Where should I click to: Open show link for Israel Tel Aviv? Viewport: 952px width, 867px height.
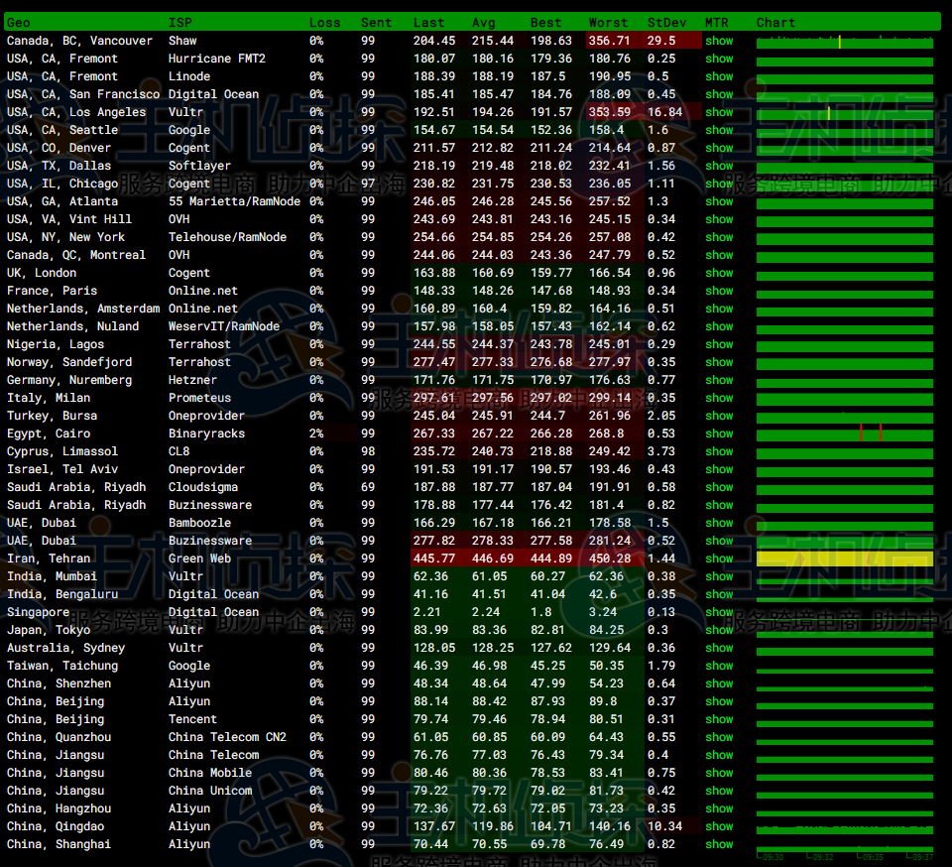[x=719, y=469]
